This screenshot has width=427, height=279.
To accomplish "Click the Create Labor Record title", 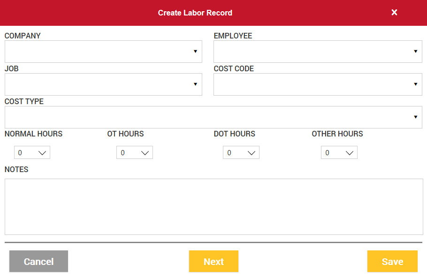I will pos(195,13).
